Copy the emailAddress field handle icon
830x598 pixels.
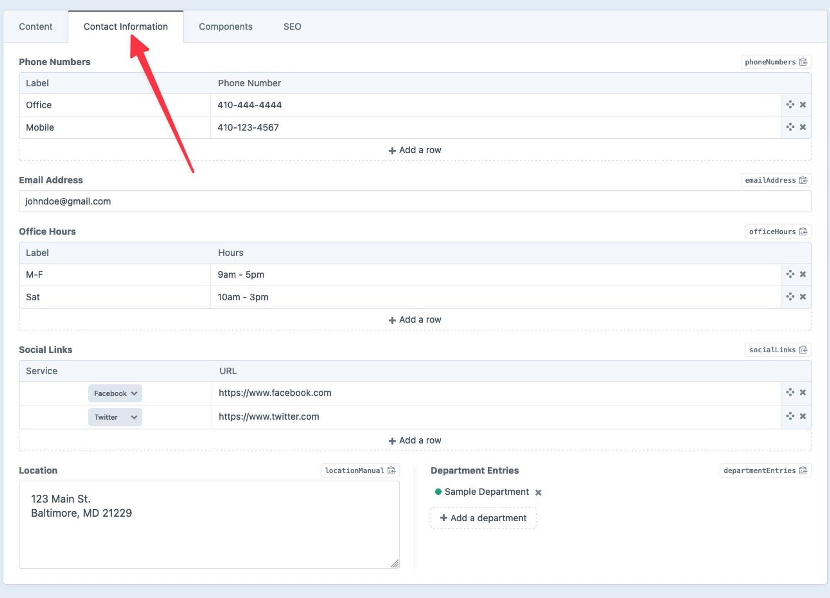(x=803, y=180)
